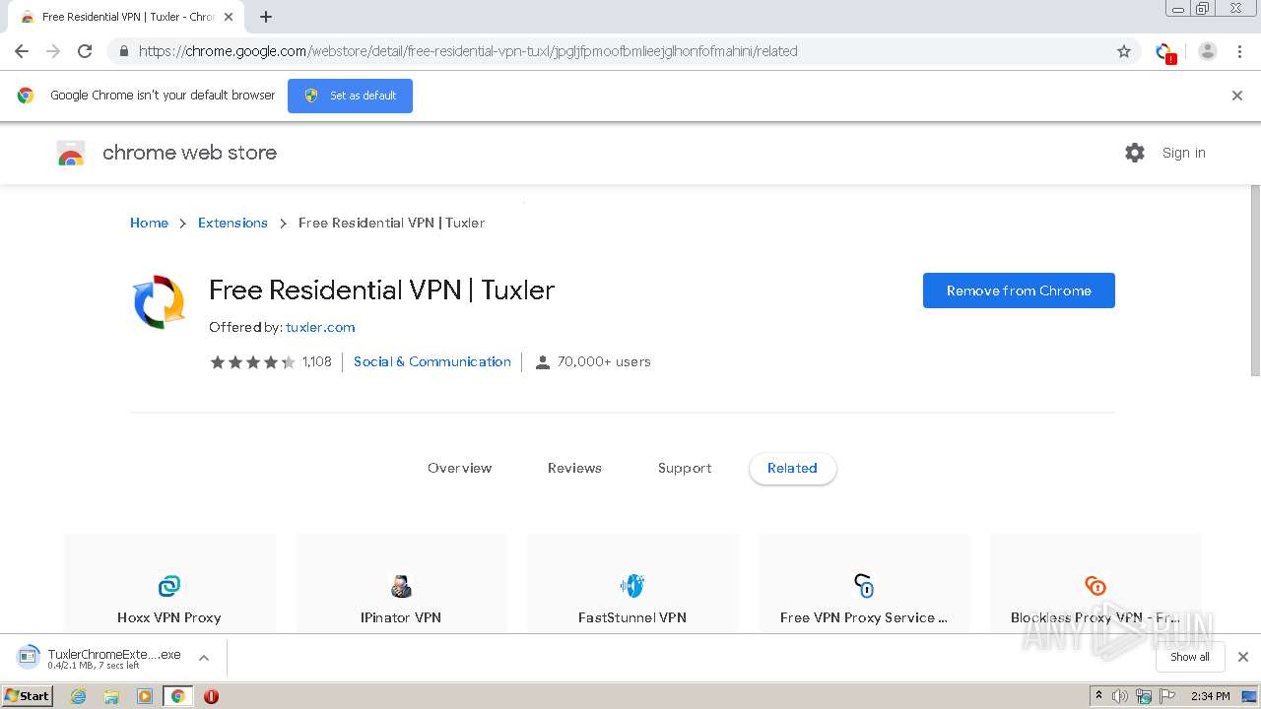
Task: Click the Tuxler extension logo icon
Action: [160, 302]
